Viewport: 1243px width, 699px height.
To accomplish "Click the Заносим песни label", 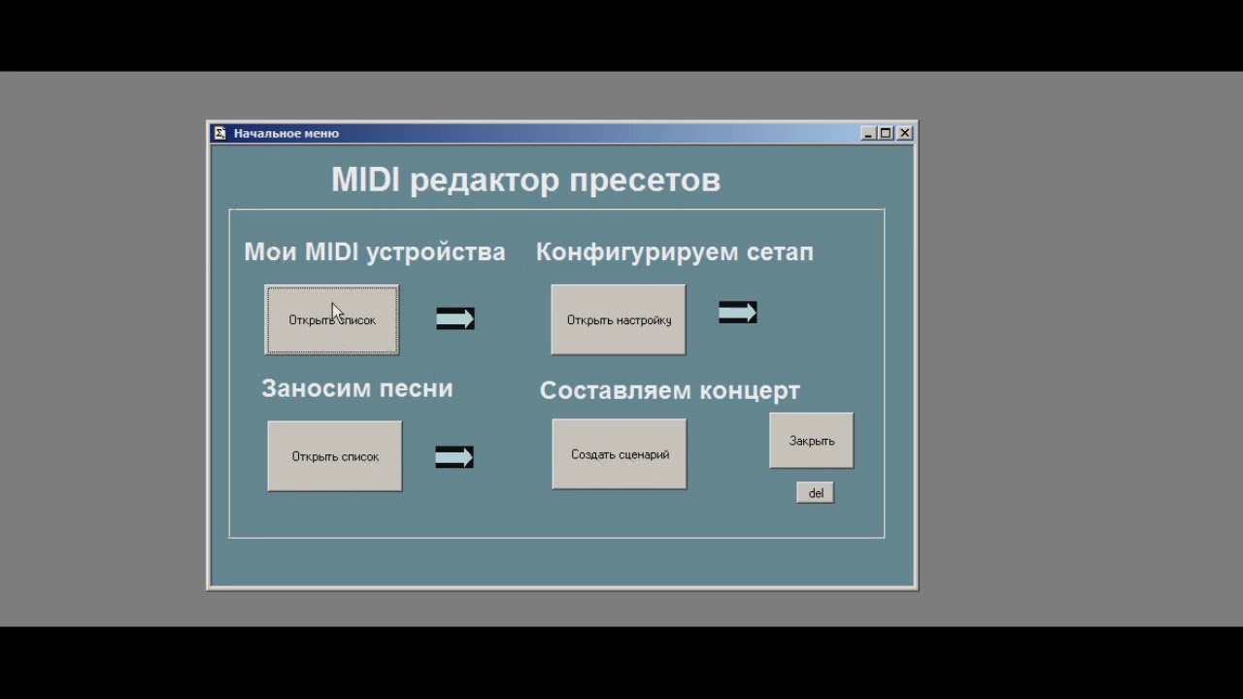I will pyautogui.click(x=357, y=388).
